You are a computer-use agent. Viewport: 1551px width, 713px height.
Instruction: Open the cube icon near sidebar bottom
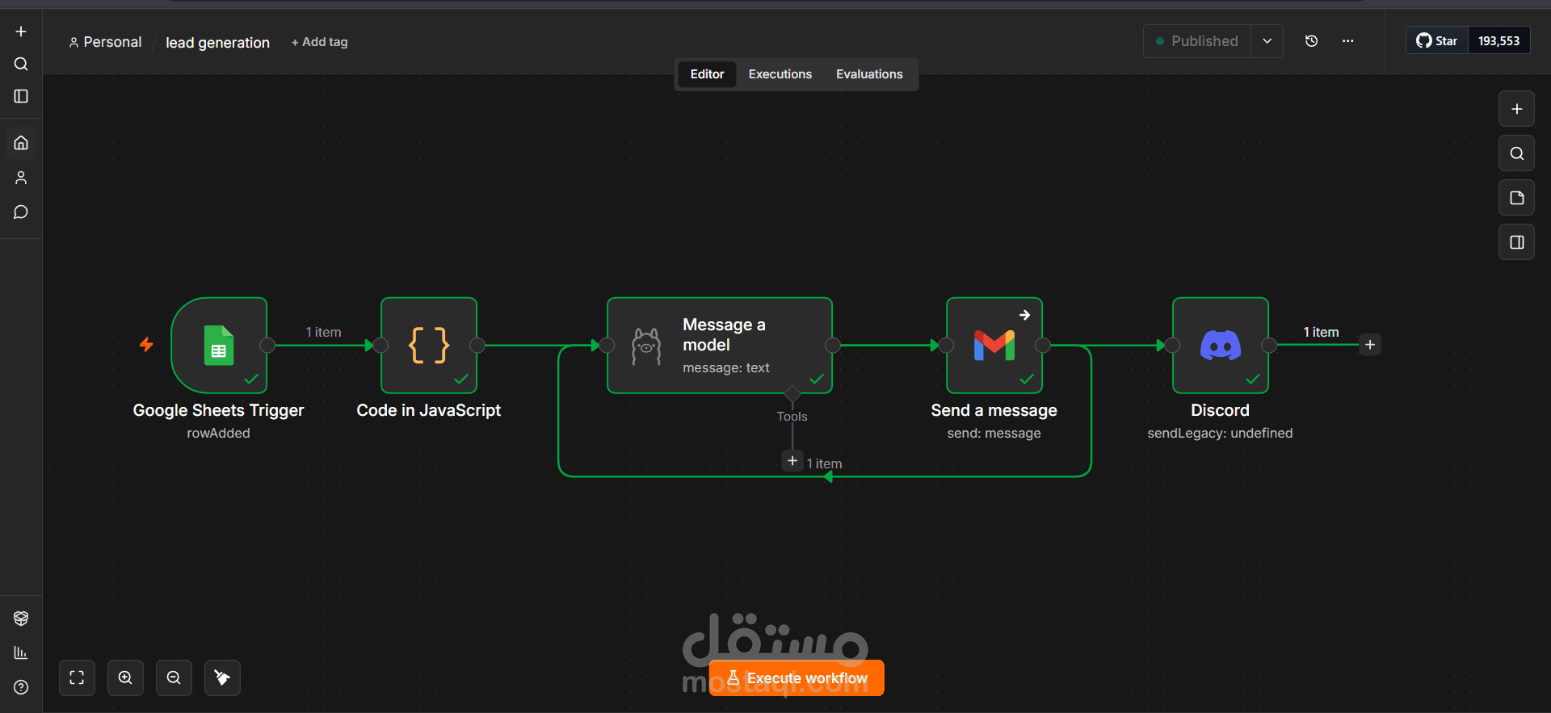click(x=21, y=619)
